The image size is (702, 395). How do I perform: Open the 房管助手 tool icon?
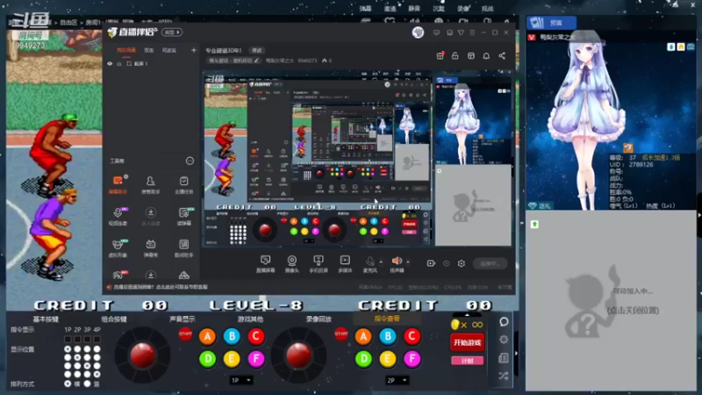[x=150, y=184]
